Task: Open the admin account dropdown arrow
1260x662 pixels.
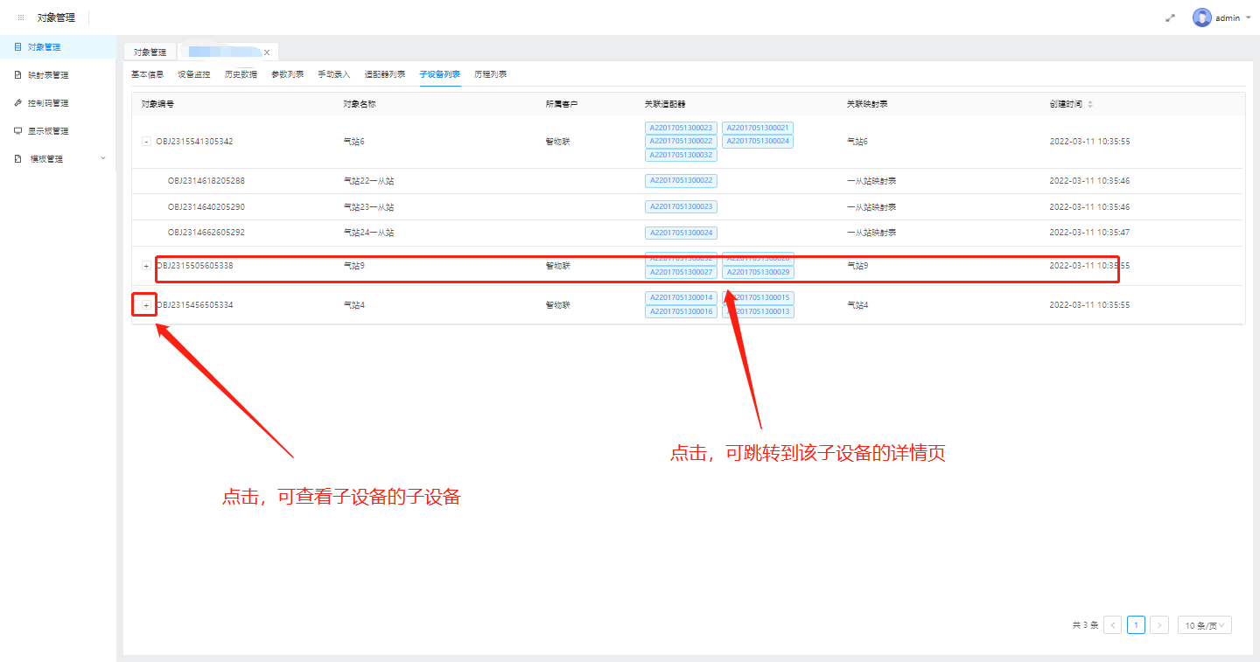Action: [x=1247, y=17]
